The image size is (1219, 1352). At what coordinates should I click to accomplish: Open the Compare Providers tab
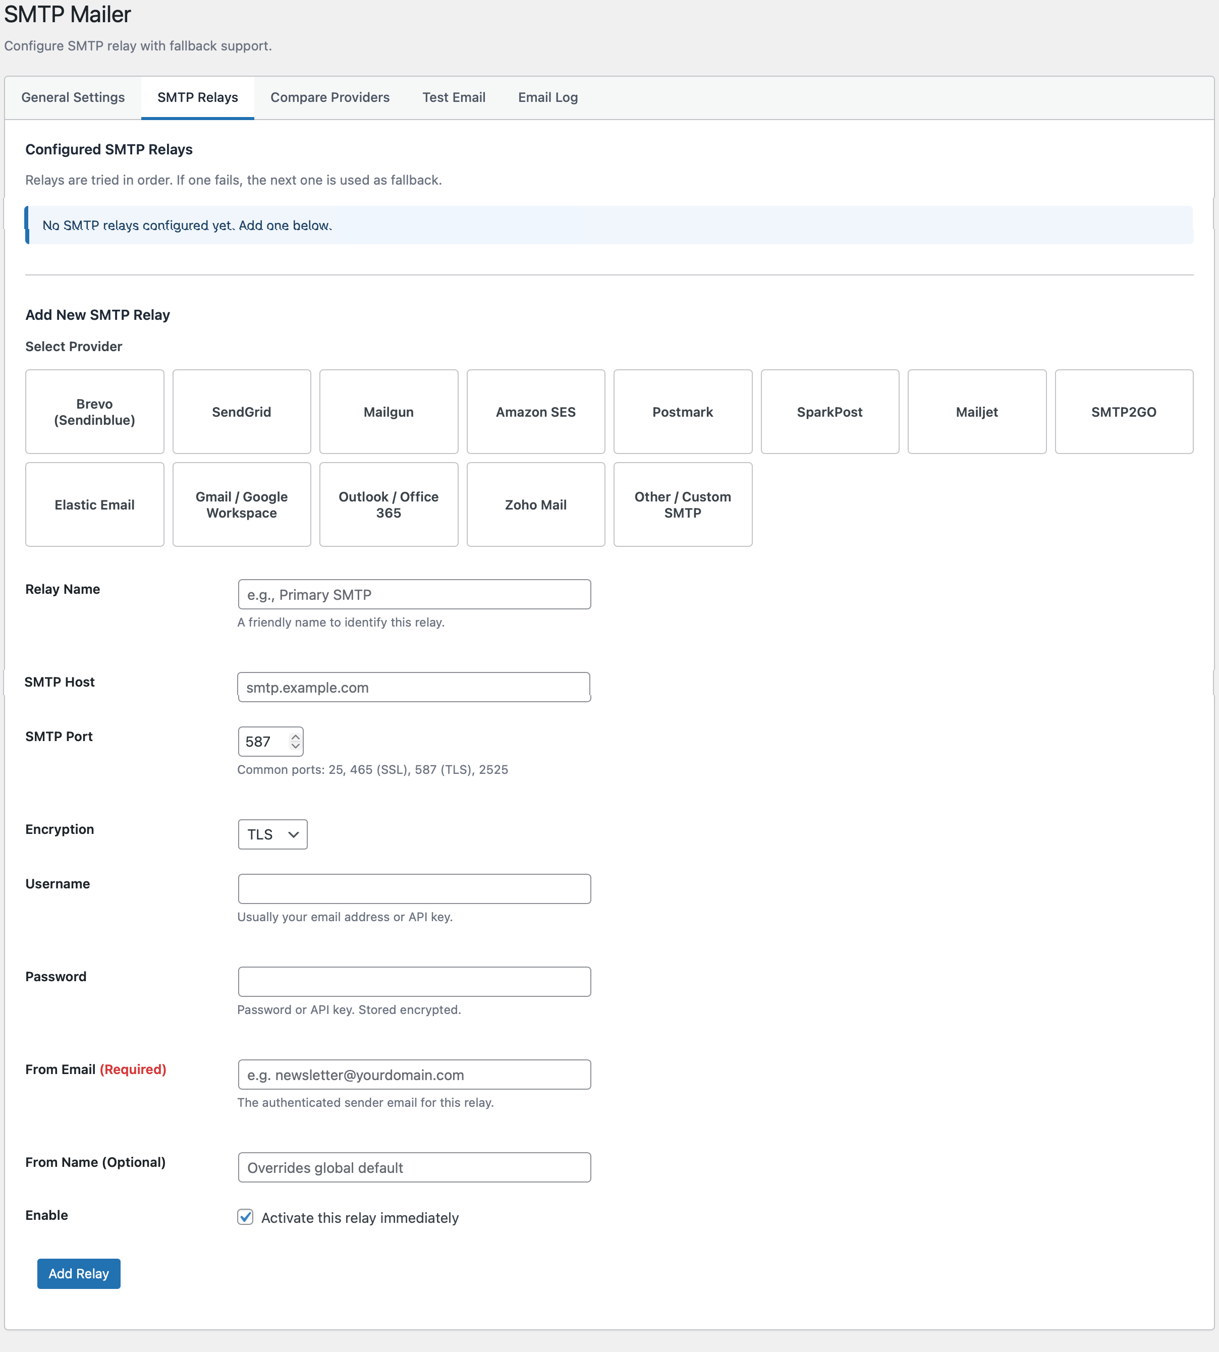coord(329,97)
